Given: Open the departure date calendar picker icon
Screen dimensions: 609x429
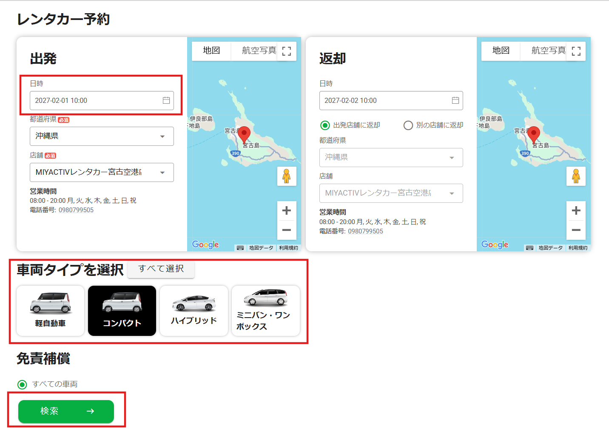Looking at the screenshot, I should pyautogui.click(x=166, y=100).
